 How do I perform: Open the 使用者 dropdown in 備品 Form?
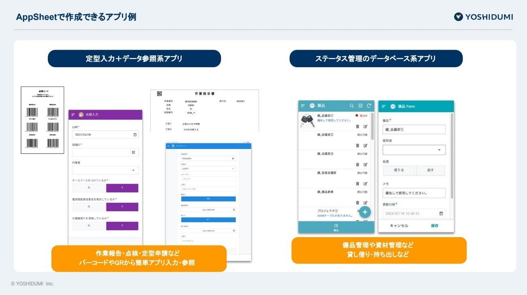pos(414,150)
